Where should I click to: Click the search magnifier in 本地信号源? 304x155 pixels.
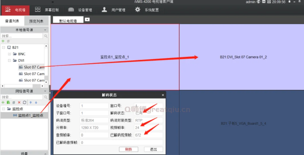coord(46,36)
